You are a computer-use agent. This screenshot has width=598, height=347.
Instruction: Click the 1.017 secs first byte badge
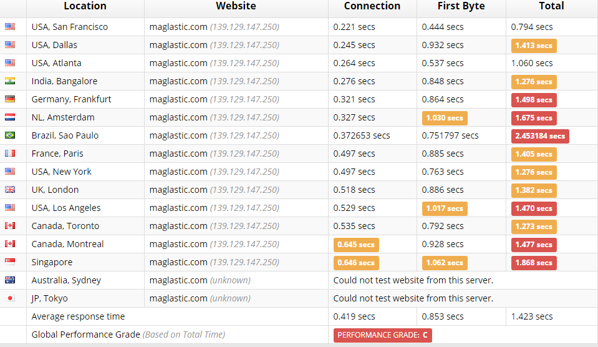click(x=445, y=208)
